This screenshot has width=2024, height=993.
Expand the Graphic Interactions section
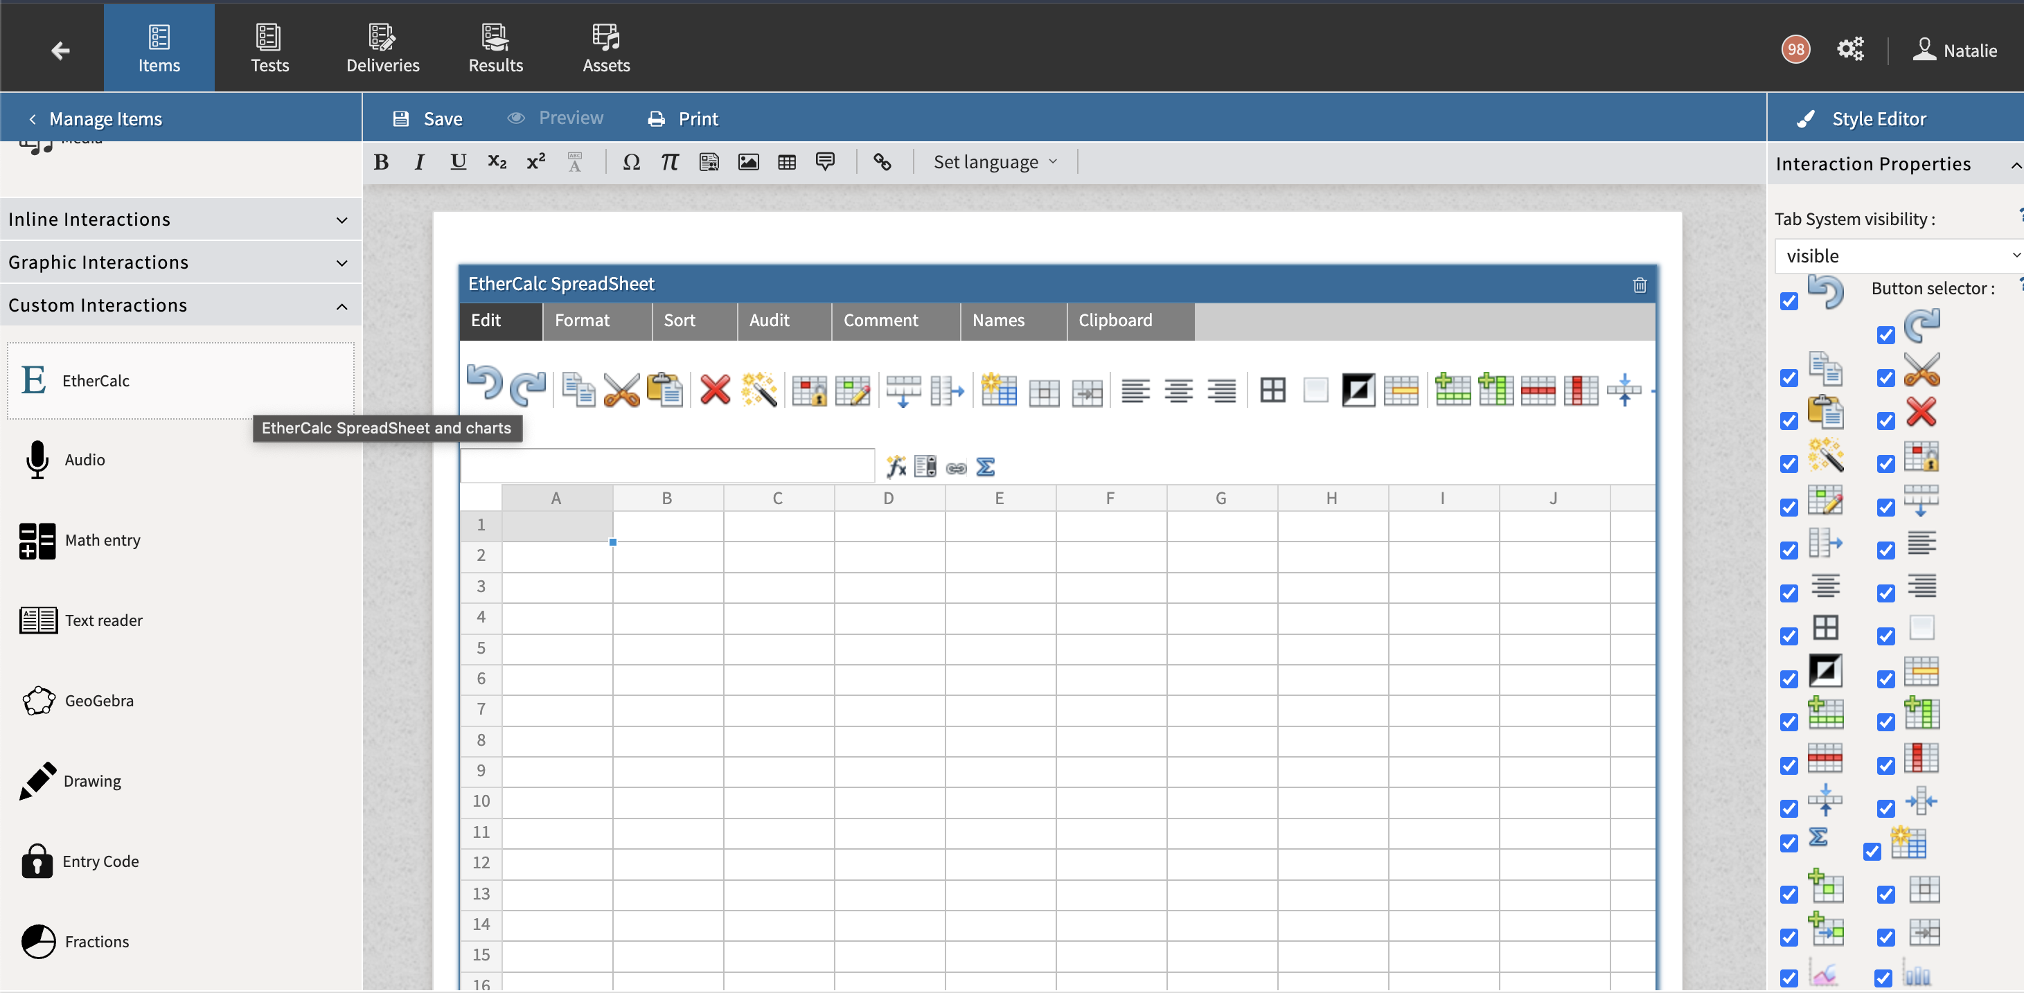click(x=179, y=262)
